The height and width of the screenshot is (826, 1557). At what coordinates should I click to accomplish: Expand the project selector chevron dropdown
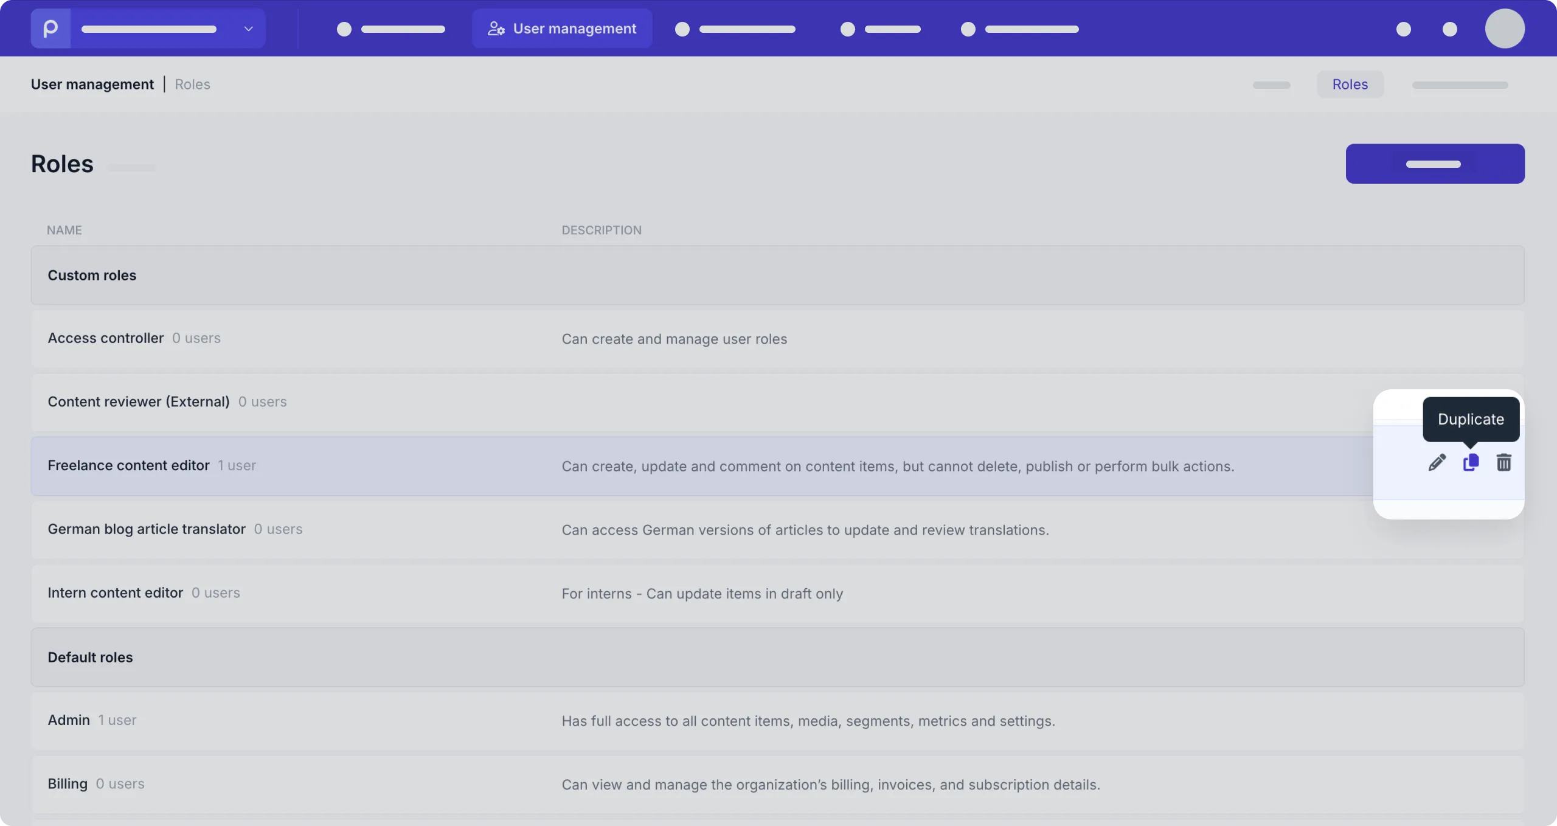[x=248, y=29]
